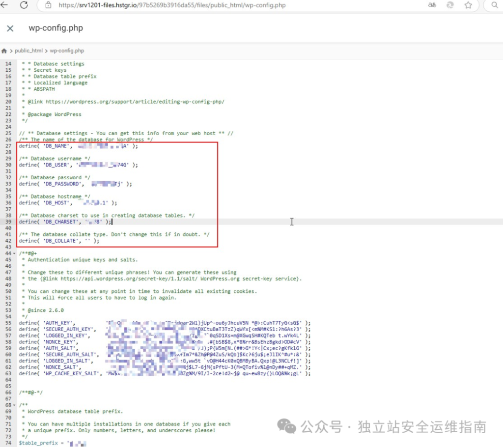Click the browser extension icon beside the star
Image resolution: width=503 pixels, height=447 pixels.
[450, 5]
